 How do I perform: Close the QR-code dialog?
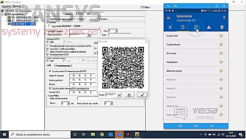[x=146, y=42]
